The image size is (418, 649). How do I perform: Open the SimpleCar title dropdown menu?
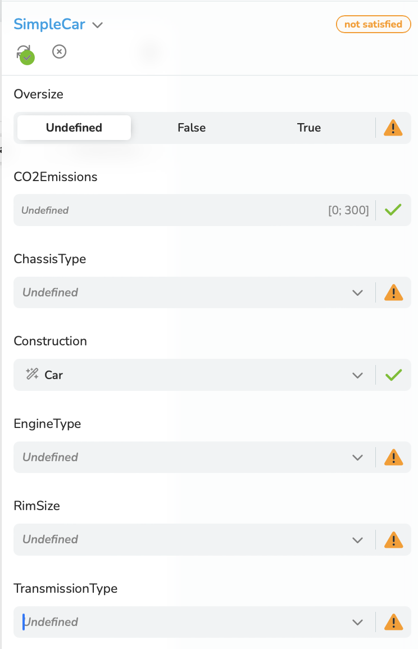pyautogui.click(x=98, y=25)
